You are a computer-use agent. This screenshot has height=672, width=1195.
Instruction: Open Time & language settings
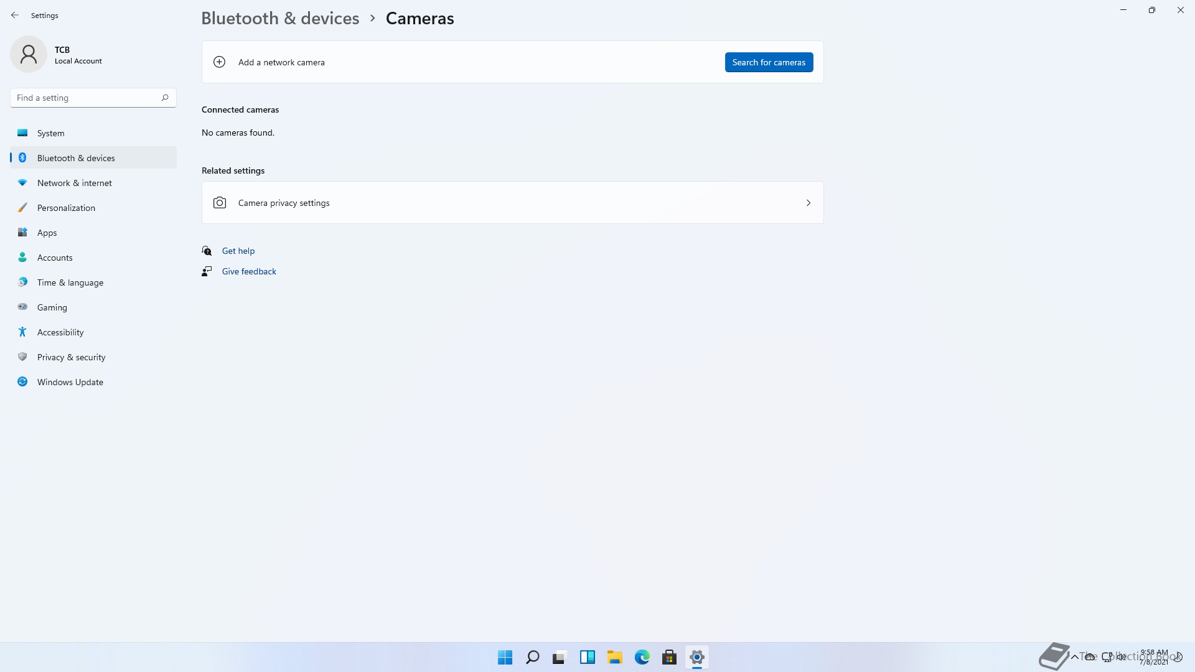coord(93,282)
